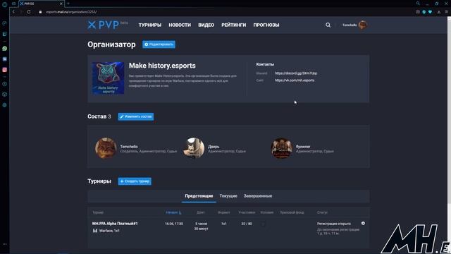Click the tab search magnifier in title bar
This screenshot has width=451, height=254.
coord(418,4)
